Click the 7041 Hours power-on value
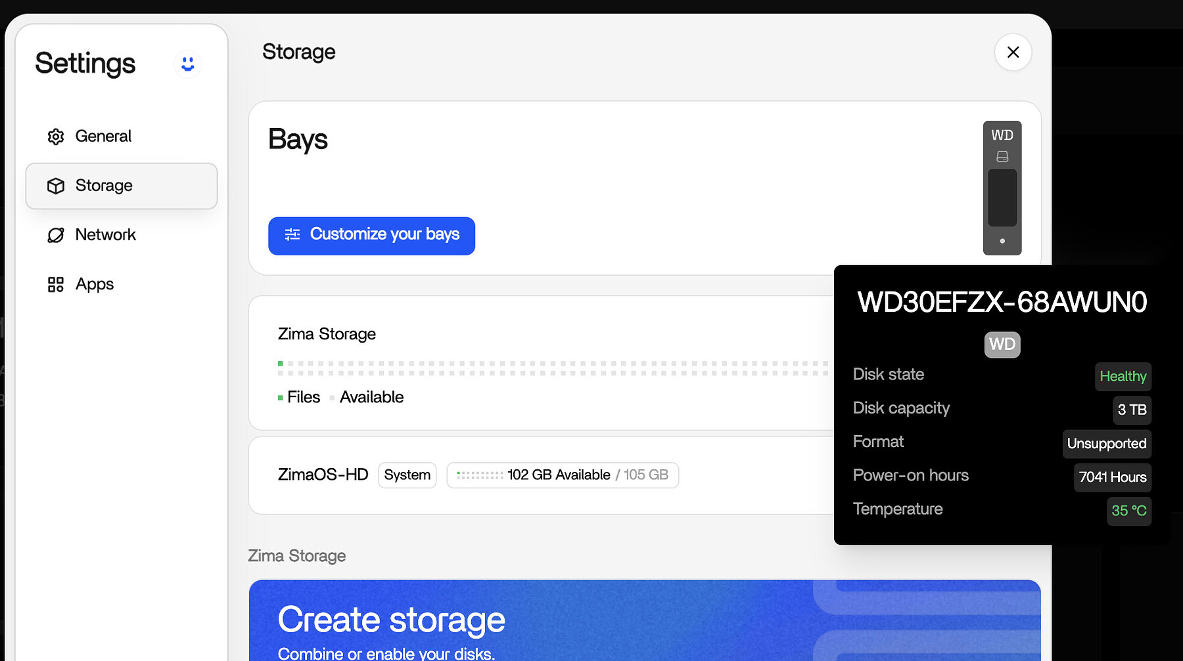Image resolution: width=1183 pixels, height=661 pixels. [1113, 477]
